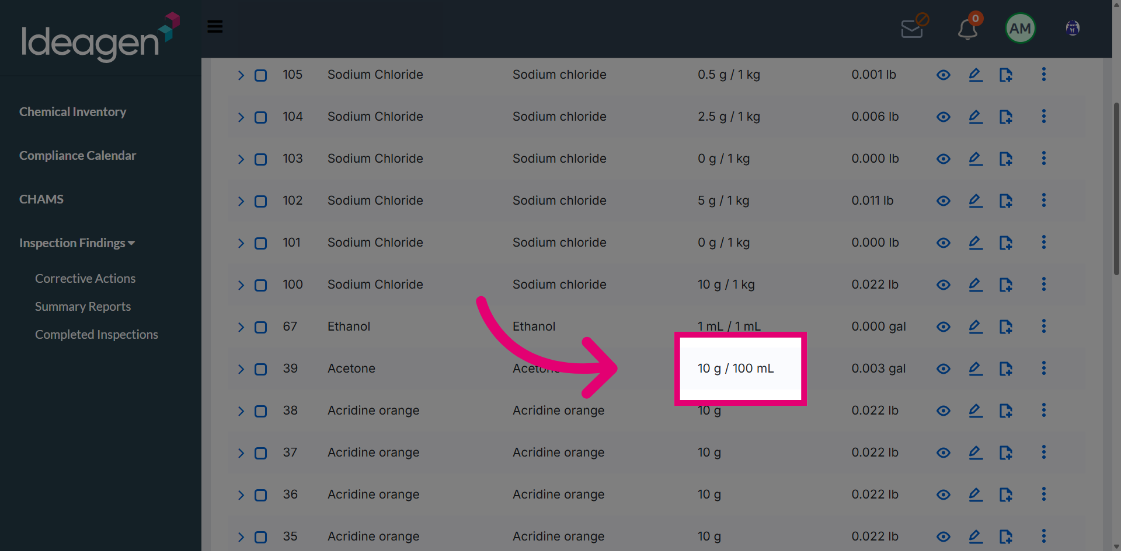Click 0.5 g / 1 kg value
1121x551 pixels.
729,74
